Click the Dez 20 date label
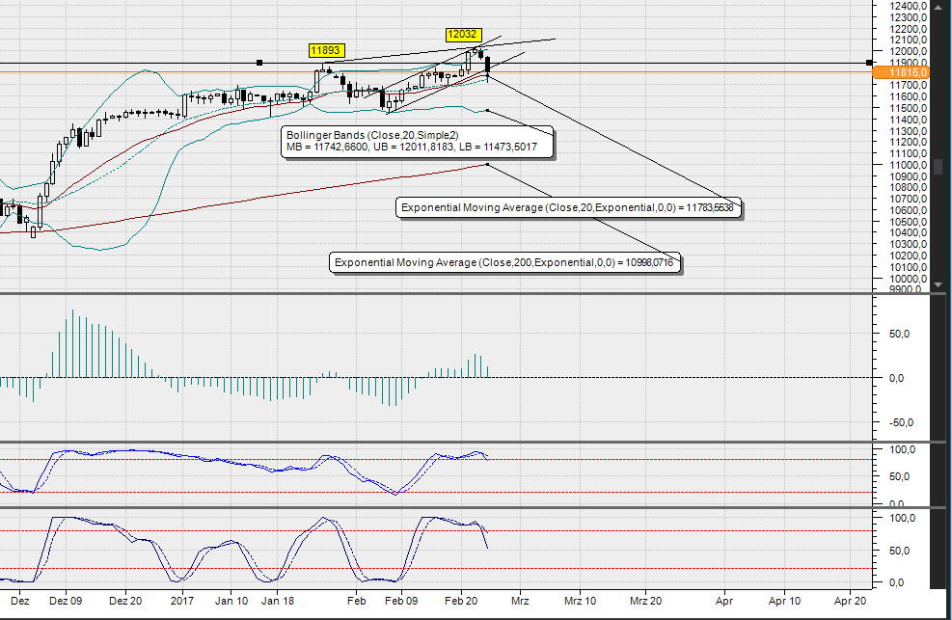 125,601
